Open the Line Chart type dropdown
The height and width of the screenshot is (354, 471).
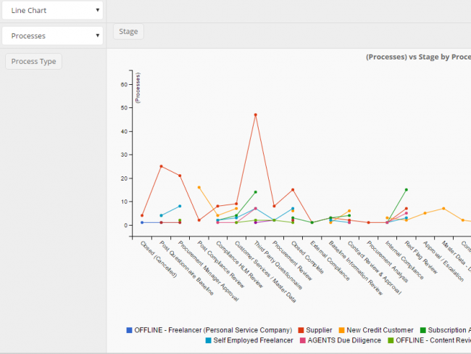point(51,11)
